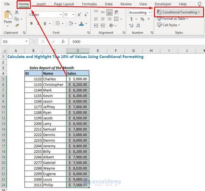Toggle Underline formatting
Image resolution: width=205 pixels, height=191 pixels.
[45, 23]
